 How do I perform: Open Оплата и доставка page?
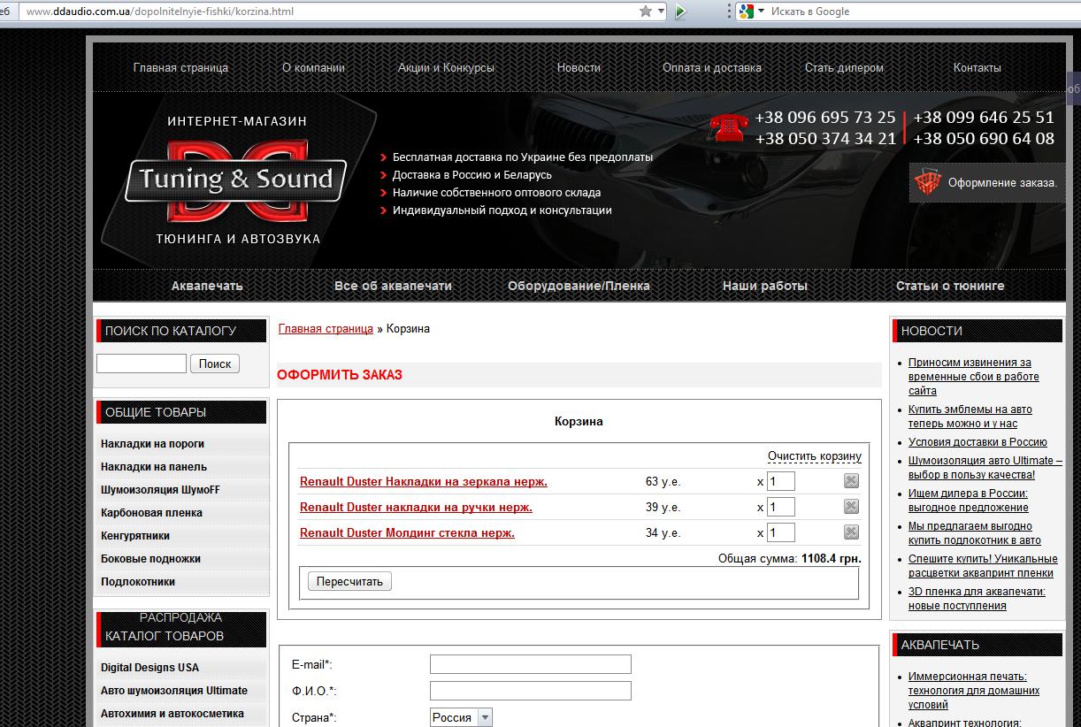pyautogui.click(x=712, y=67)
